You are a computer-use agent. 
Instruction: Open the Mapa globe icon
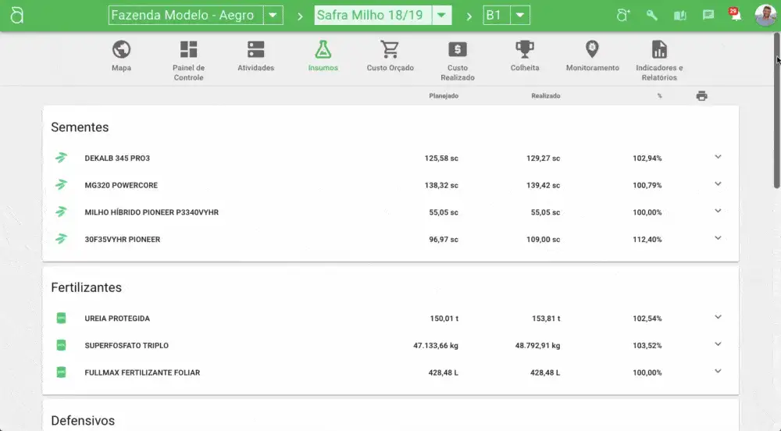point(121,51)
